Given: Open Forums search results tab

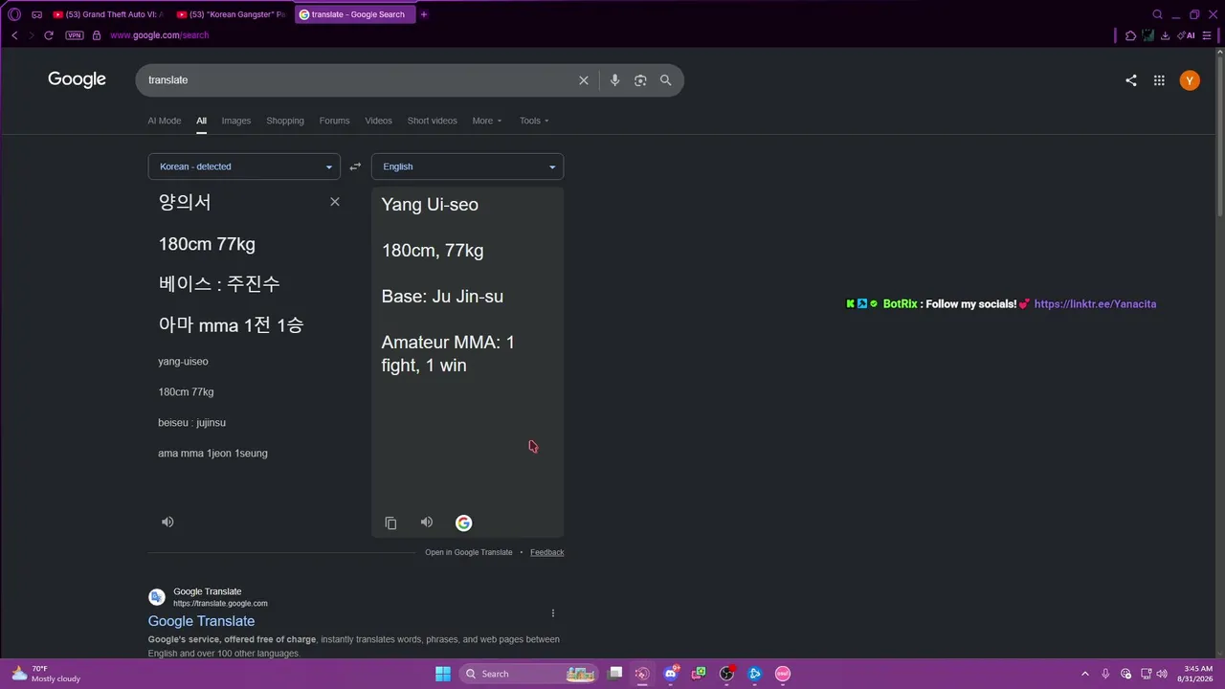Looking at the screenshot, I should [335, 121].
